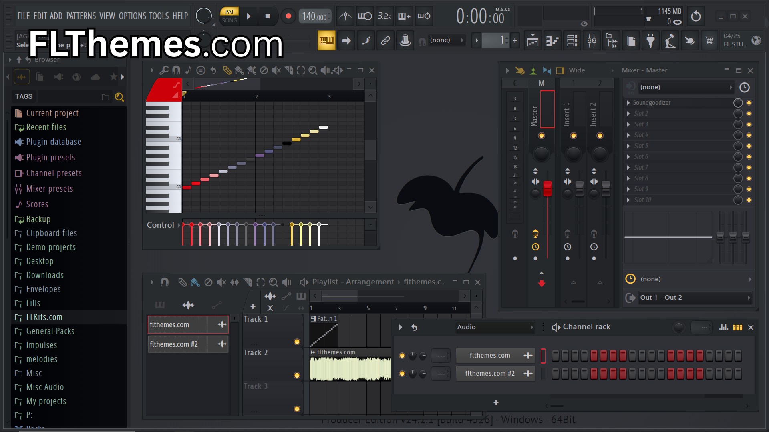Click the flthemes.com #2 channel button in rack
The height and width of the screenshot is (432, 769).
tap(495, 374)
